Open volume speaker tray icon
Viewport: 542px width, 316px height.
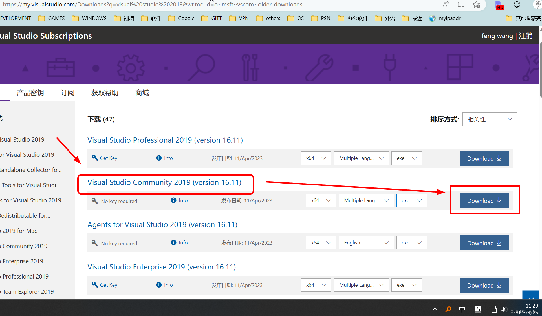[504, 309]
